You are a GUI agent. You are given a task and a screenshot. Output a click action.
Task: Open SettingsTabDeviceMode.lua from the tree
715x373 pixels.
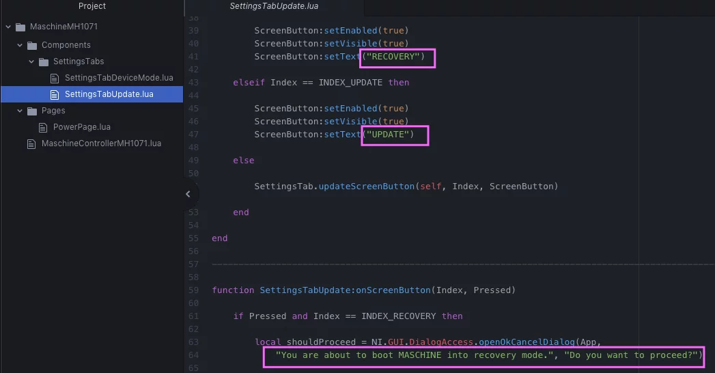point(119,78)
